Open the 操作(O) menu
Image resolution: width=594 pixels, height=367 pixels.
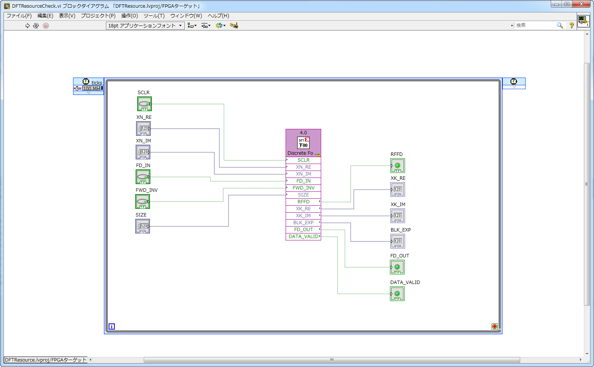[129, 16]
